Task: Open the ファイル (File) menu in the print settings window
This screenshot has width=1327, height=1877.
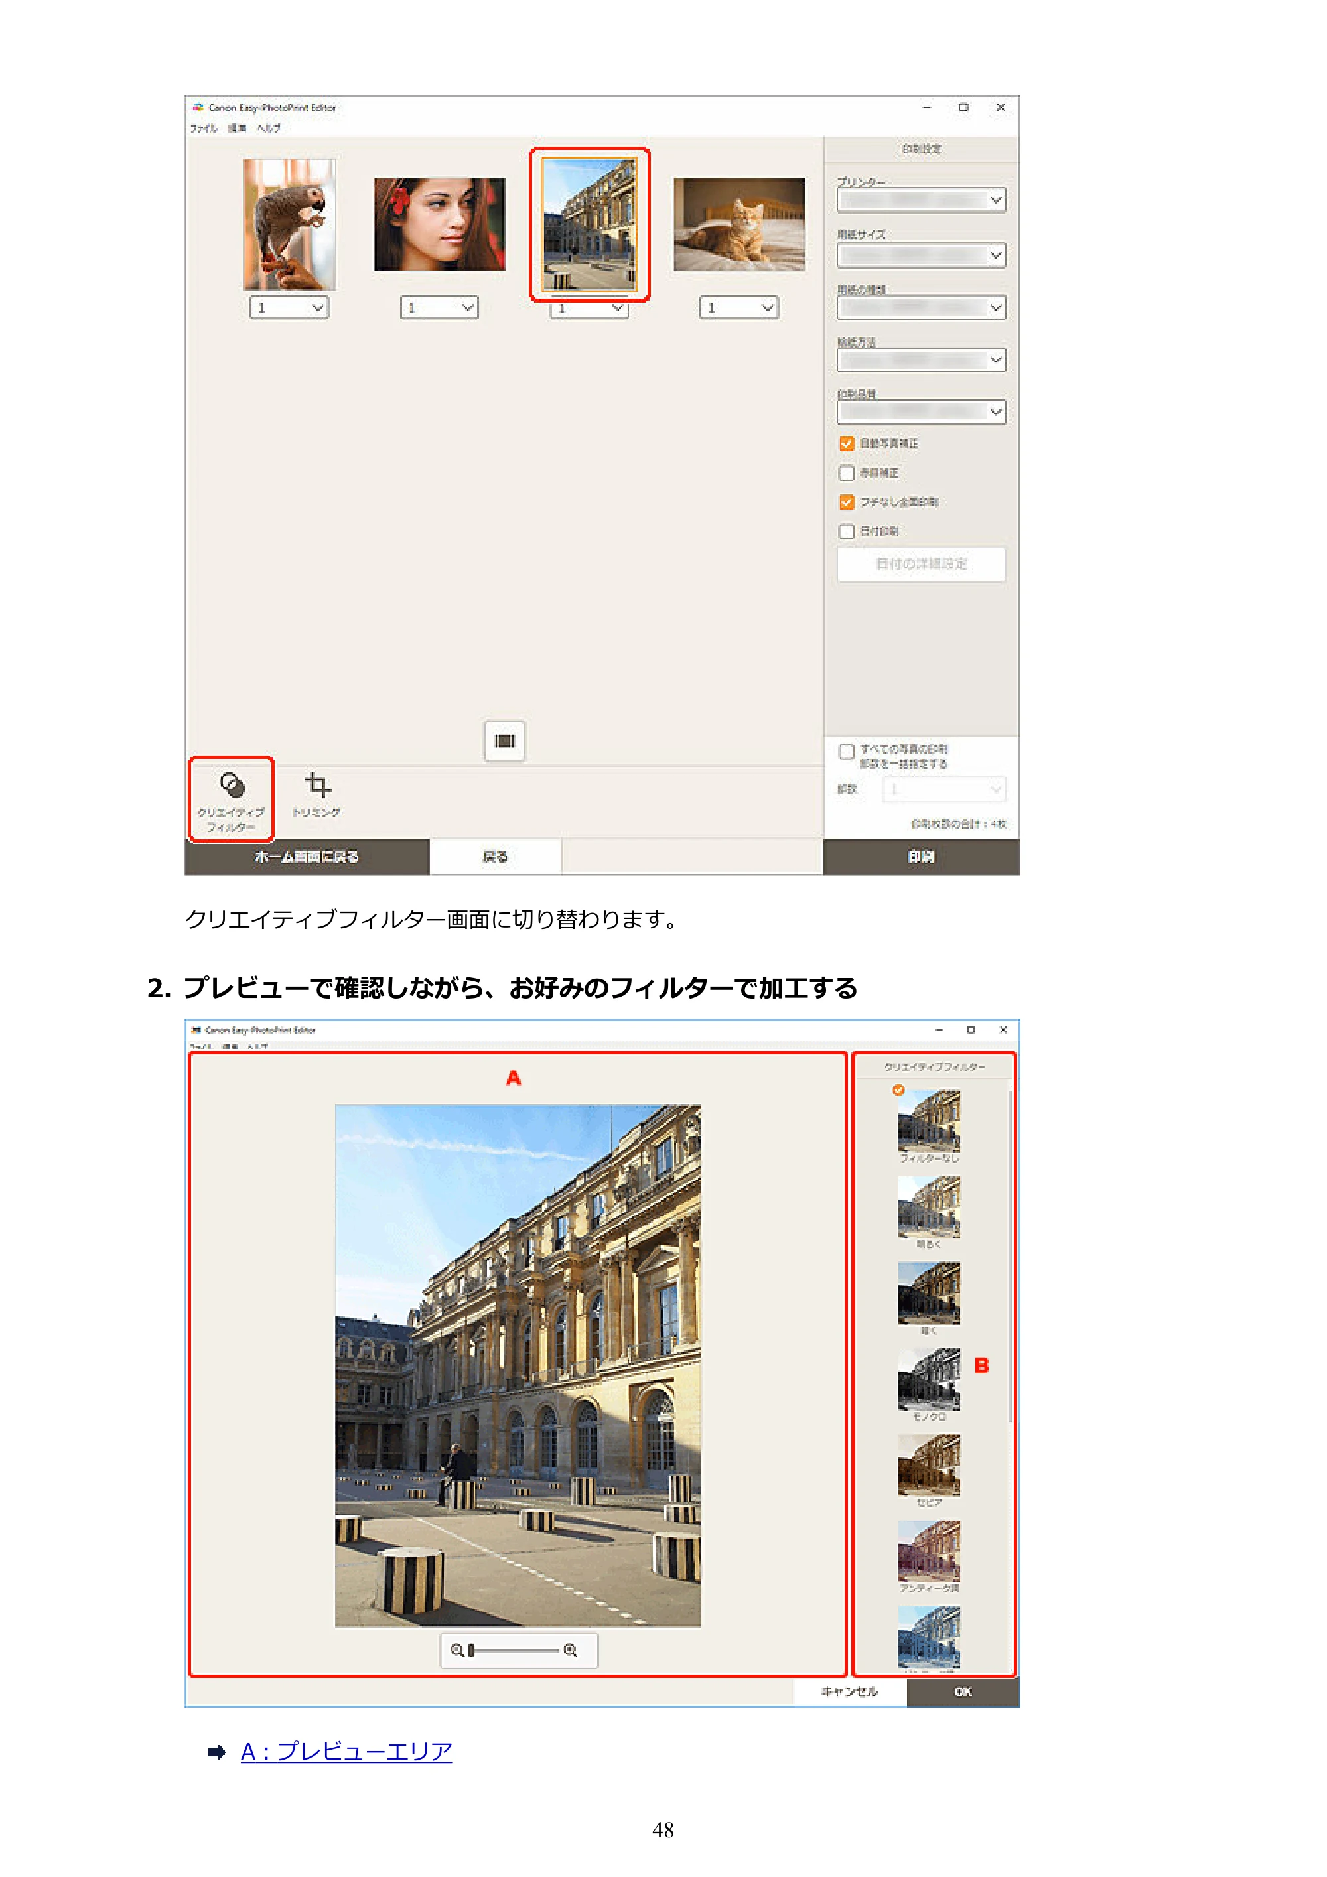Action: (x=204, y=128)
